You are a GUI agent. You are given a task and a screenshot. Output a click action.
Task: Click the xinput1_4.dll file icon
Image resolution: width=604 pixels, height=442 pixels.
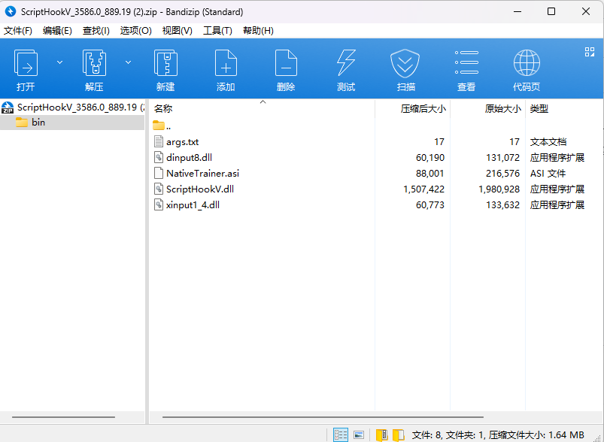(158, 204)
